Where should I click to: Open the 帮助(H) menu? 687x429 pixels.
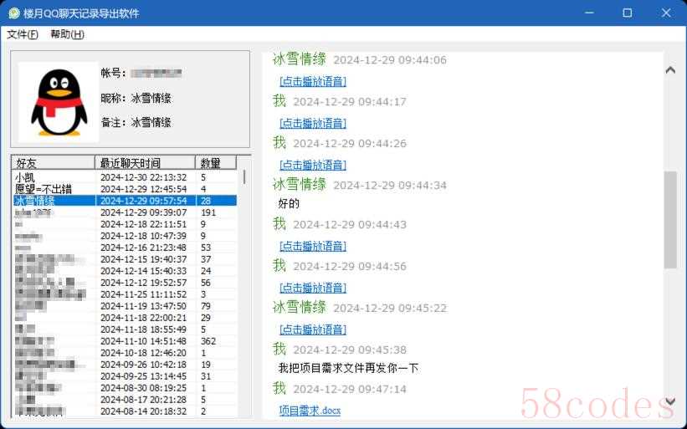(67, 34)
